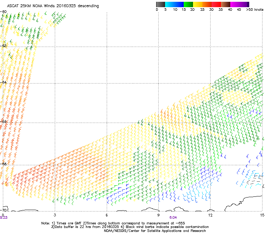Click the red 30-35 knots legend swatch
Image resolution: width=265 pixels, height=233 pixels.
pos(216,4)
